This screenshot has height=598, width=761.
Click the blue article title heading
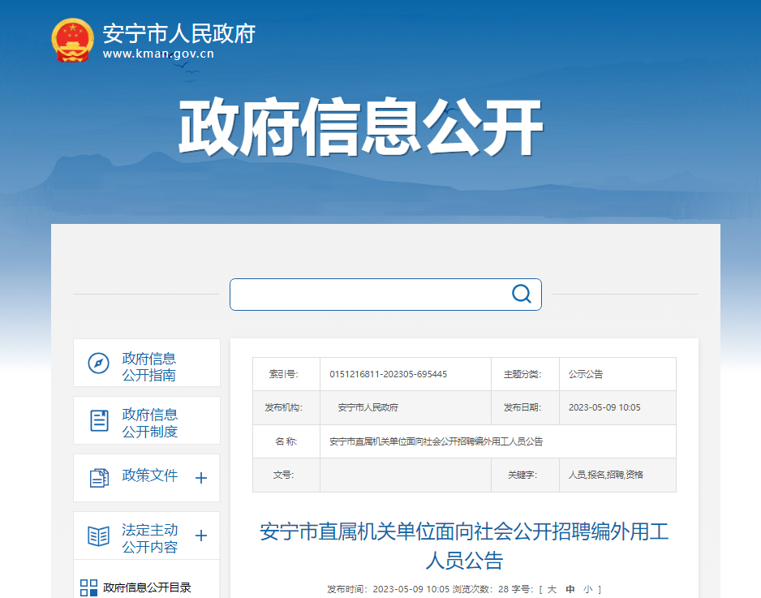[x=464, y=545]
